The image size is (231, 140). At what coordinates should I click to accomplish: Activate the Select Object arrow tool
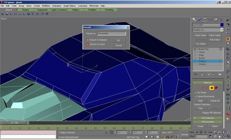(228, 39)
